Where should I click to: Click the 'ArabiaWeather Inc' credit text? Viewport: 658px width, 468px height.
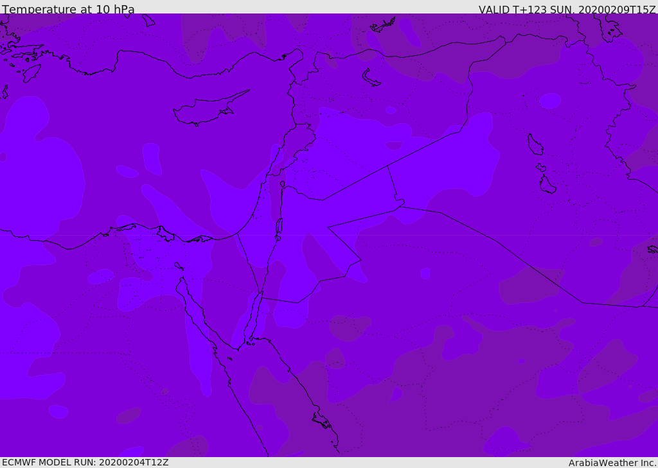click(612, 463)
